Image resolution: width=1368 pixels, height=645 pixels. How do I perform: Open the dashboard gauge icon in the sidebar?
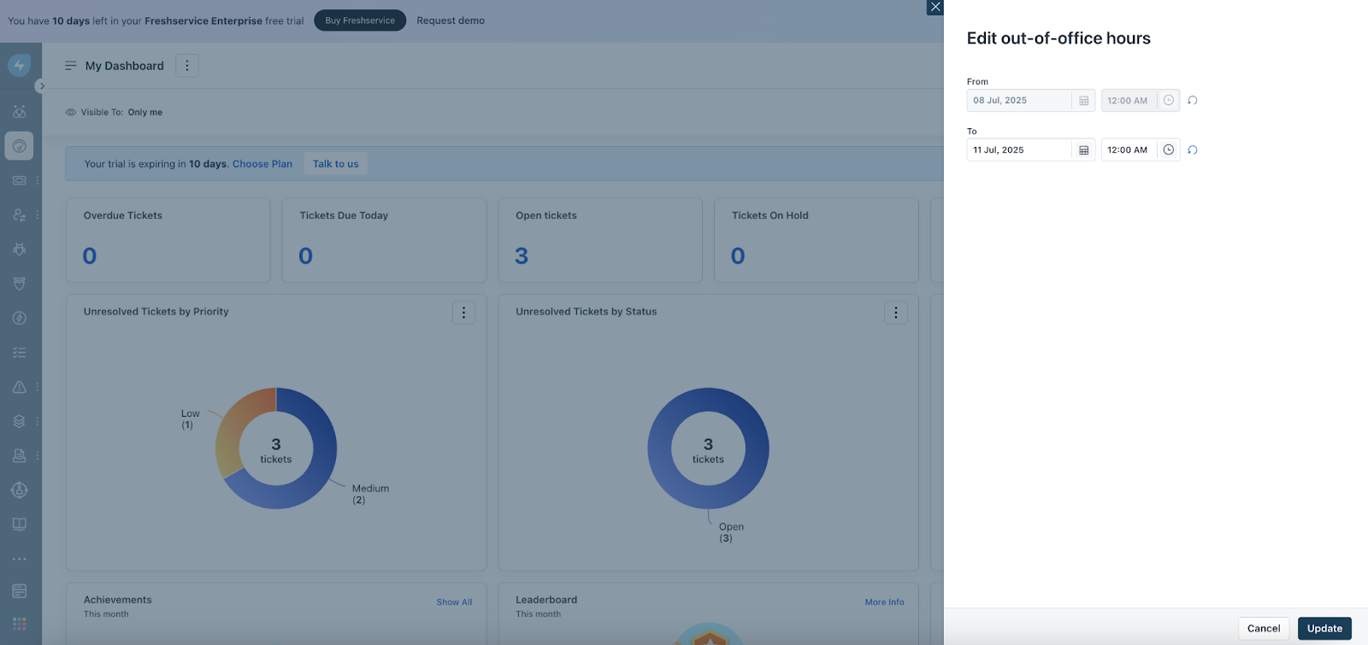click(19, 146)
